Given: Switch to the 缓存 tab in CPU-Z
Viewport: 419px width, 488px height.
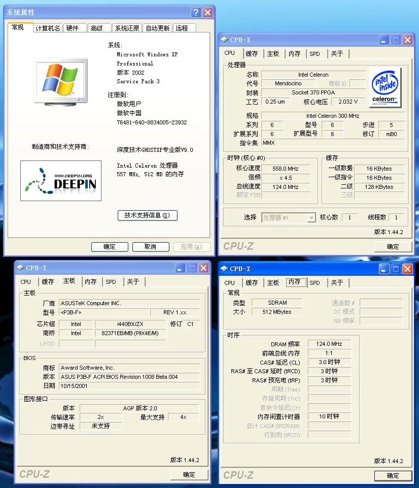Looking at the screenshot, I should tap(252, 53).
